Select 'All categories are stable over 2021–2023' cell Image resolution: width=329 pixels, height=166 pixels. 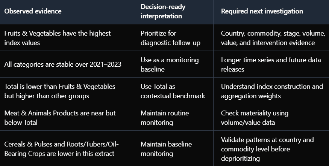coord(66,64)
